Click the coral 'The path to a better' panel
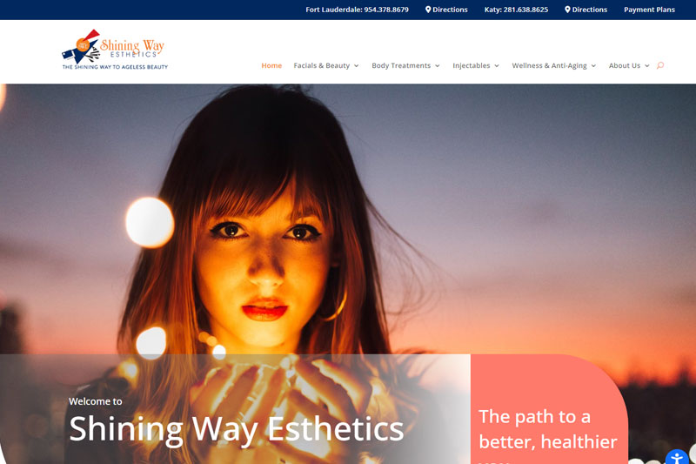Screen dimensions: 696x464 [x=549, y=409]
